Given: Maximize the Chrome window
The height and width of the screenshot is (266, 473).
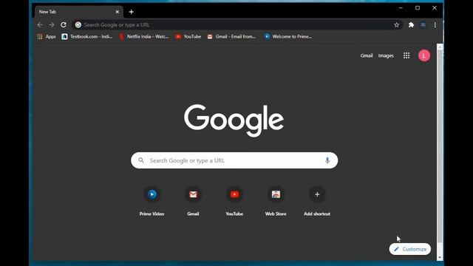Looking at the screenshot, I should click(x=418, y=8).
